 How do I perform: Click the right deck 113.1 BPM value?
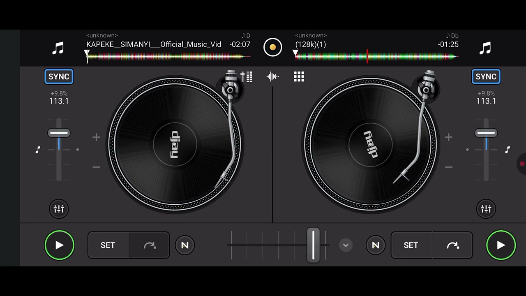coord(486,101)
